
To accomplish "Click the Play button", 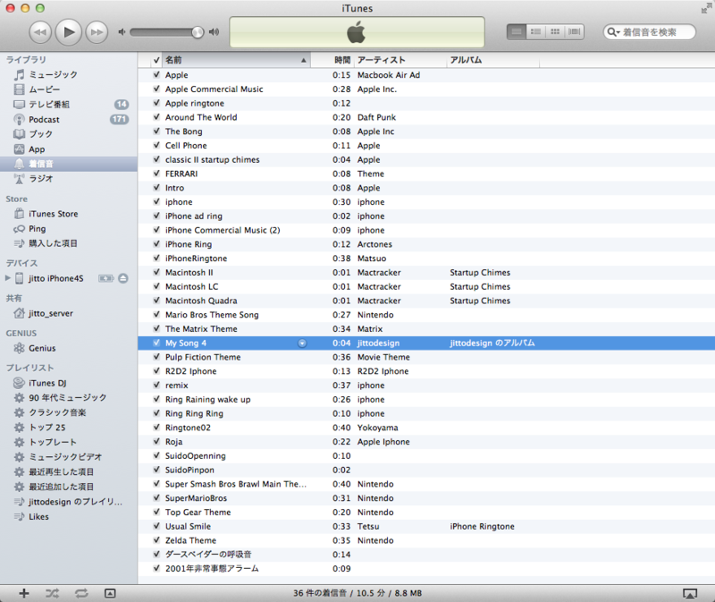I will (69, 32).
